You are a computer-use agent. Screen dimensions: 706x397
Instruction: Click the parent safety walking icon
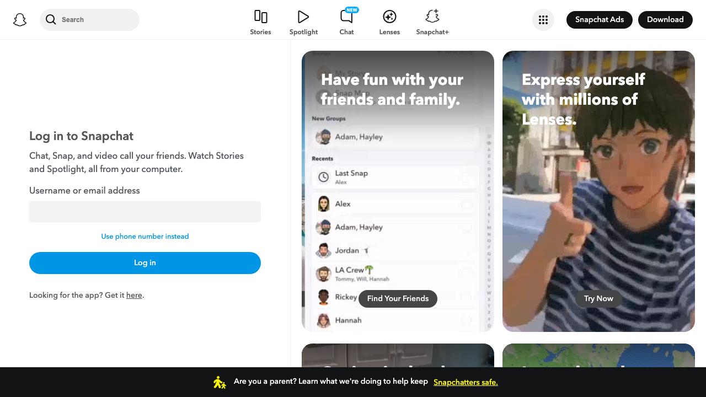click(220, 382)
